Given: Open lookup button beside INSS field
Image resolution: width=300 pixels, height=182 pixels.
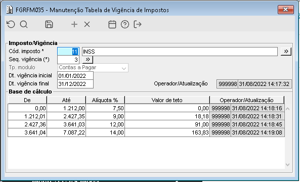Looking at the screenshot, I should pyautogui.click(x=286, y=52).
